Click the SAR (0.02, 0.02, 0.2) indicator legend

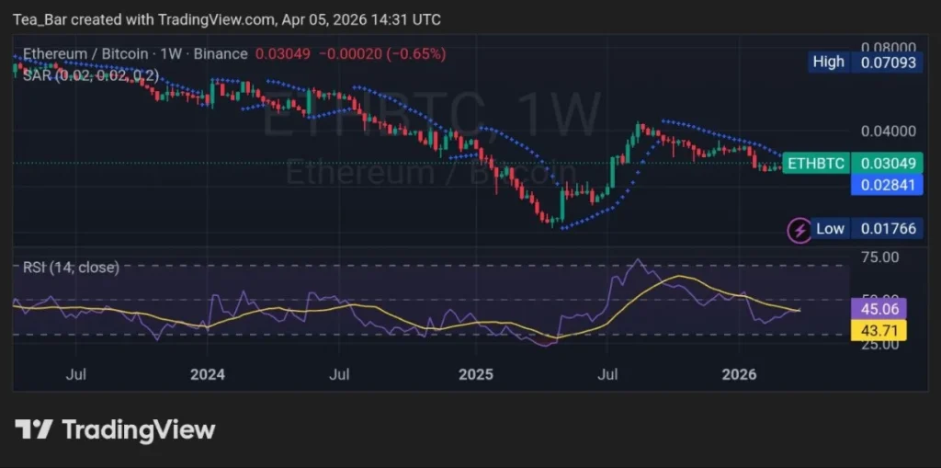coord(91,75)
